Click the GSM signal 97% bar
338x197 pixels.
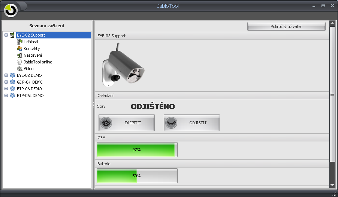(x=137, y=150)
